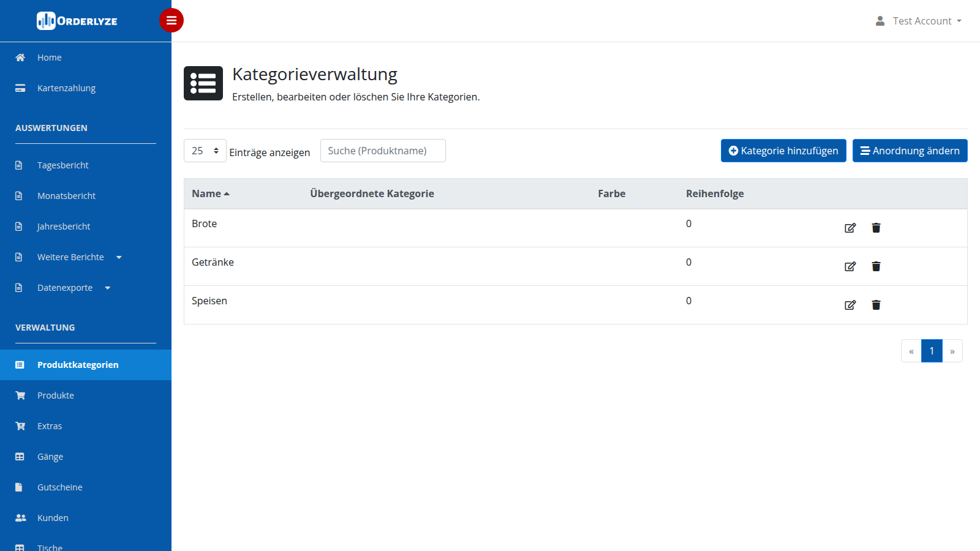980x551 pixels.
Task: Open Monatsbericht report
Action: (86, 196)
